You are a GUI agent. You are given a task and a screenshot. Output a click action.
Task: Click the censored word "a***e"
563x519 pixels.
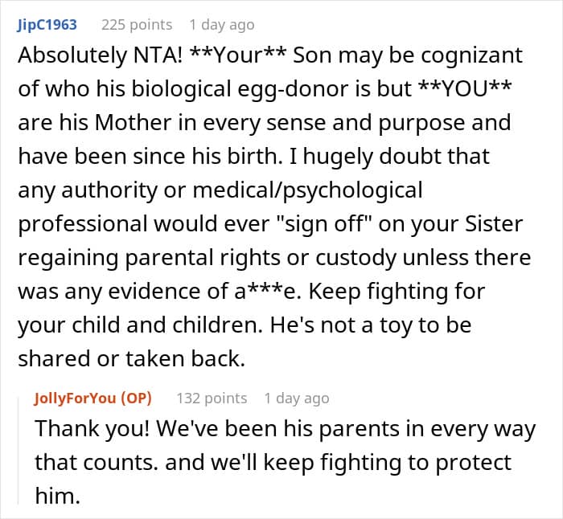[268, 292]
